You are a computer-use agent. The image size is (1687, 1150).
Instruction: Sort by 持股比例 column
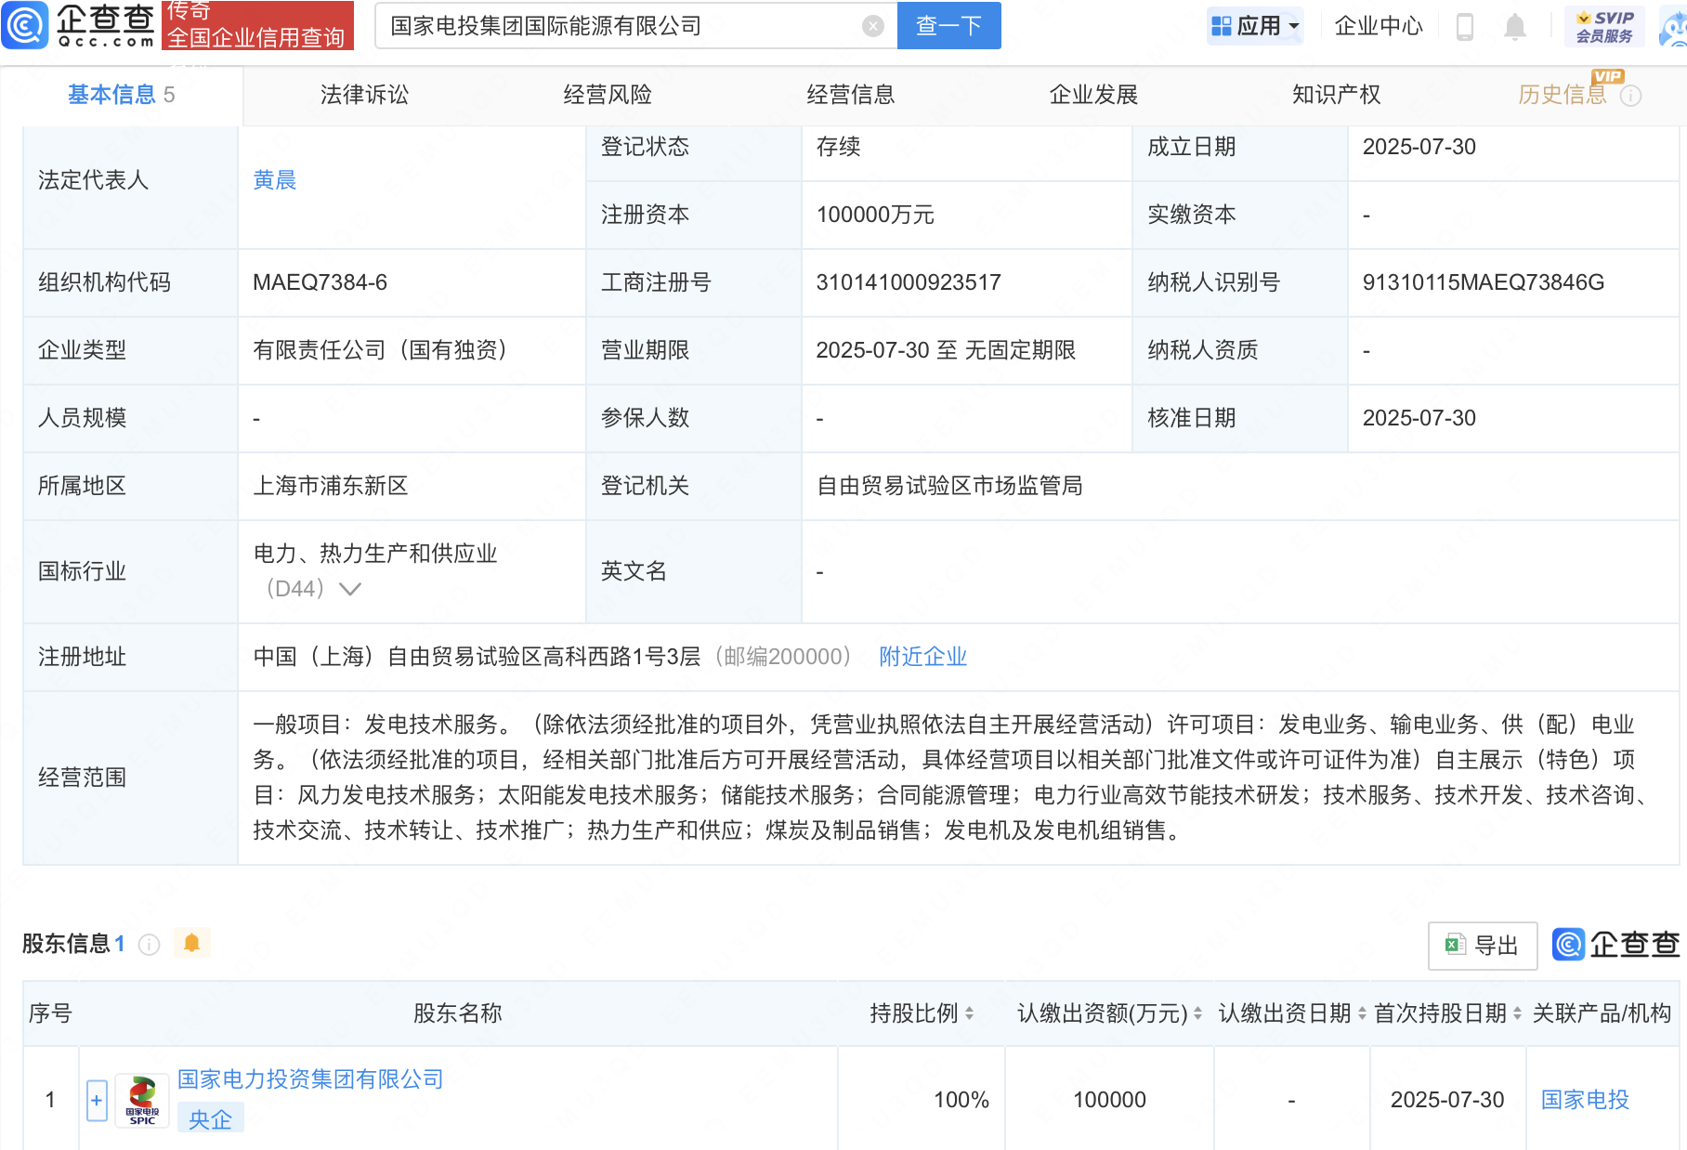[969, 1013]
